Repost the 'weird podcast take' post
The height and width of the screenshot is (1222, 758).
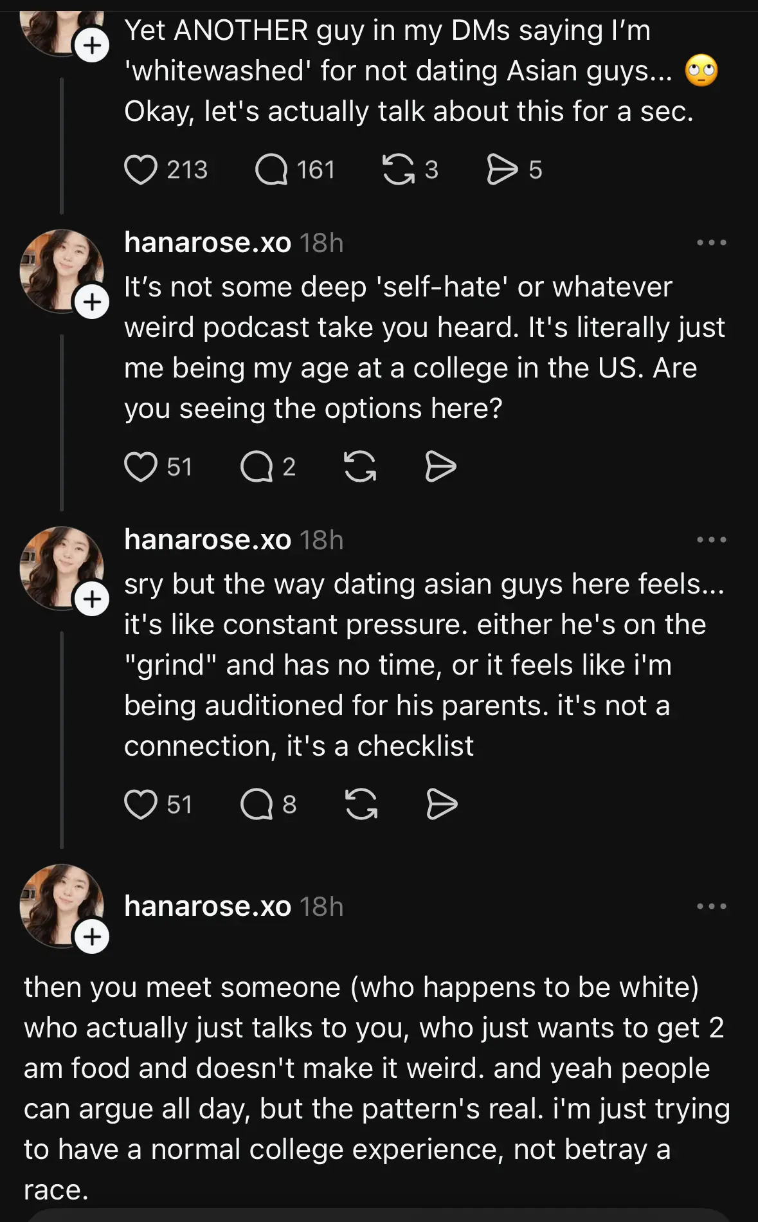click(360, 467)
